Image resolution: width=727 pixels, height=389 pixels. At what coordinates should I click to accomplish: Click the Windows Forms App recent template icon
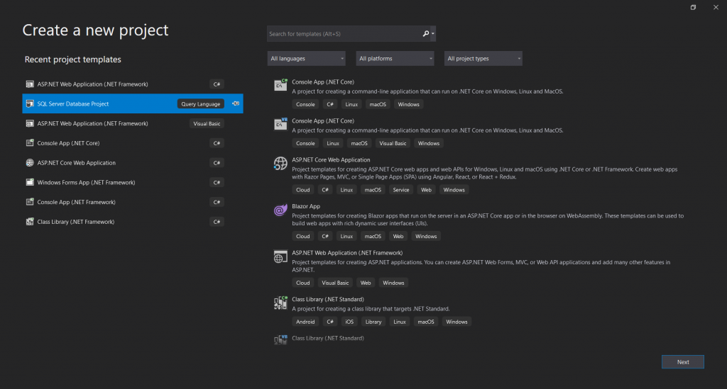click(30, 183)
